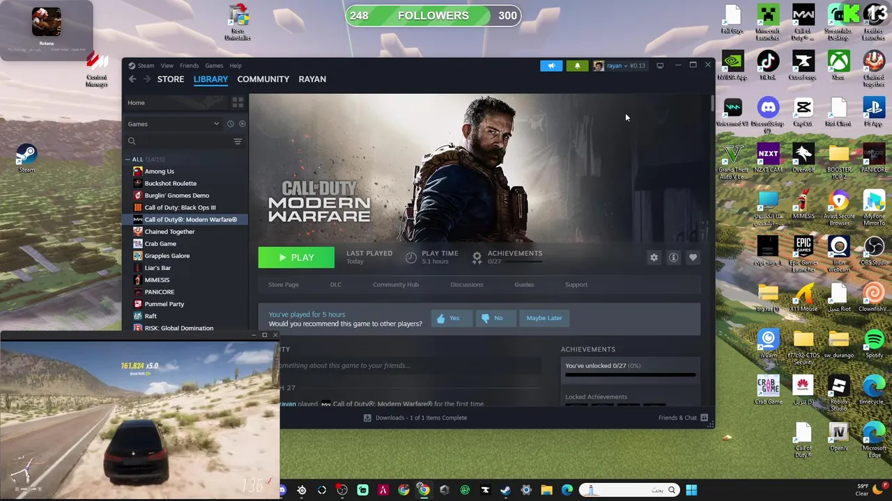The height and width of the screenshot is (501, 892).
Task: Add game to favorites with heart icon
Action: point(693,257)
